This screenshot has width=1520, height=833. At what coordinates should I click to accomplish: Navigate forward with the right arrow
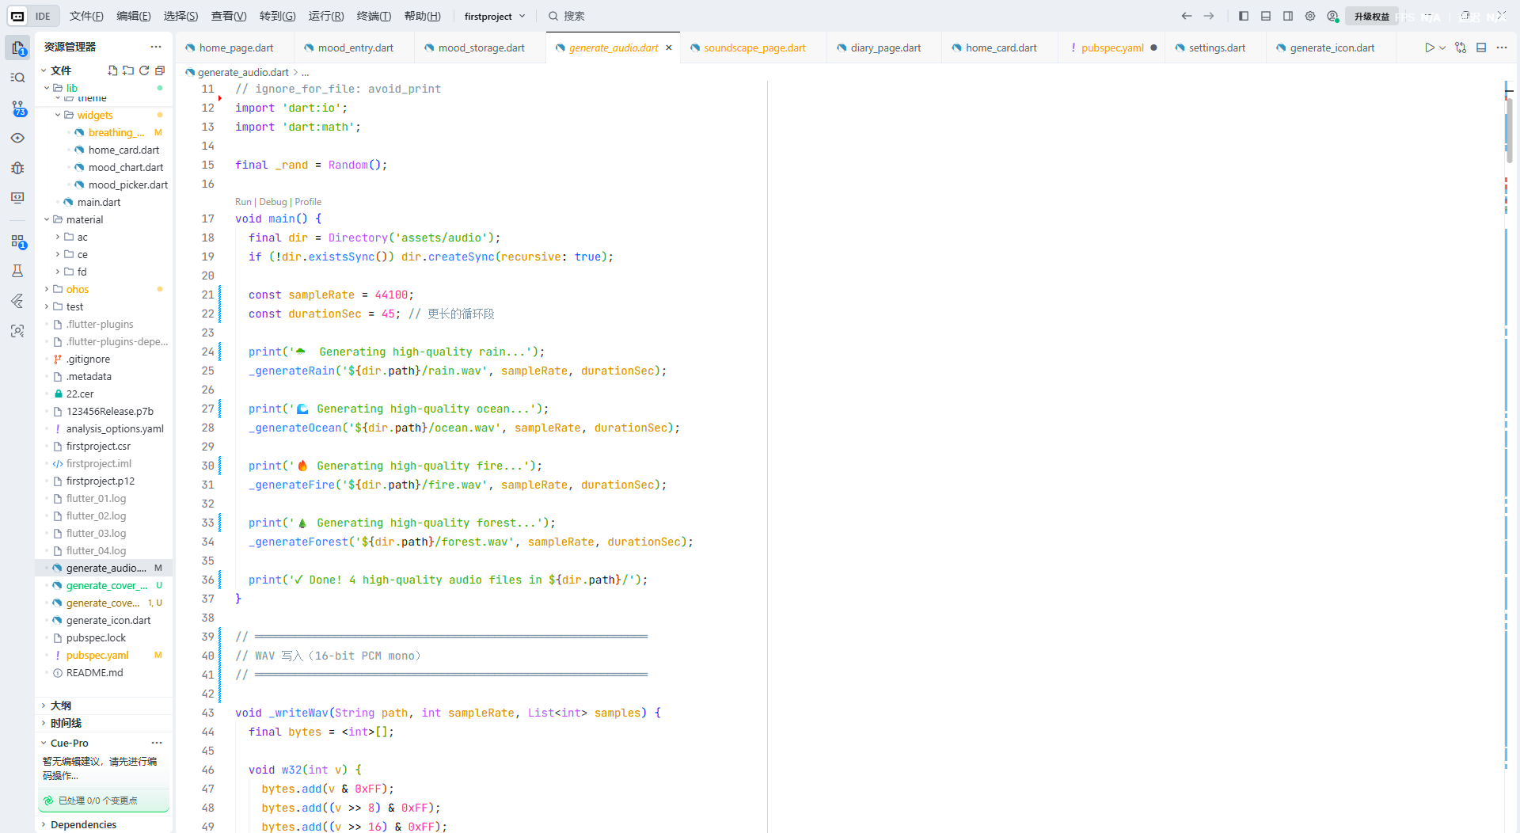[1209, 16]
